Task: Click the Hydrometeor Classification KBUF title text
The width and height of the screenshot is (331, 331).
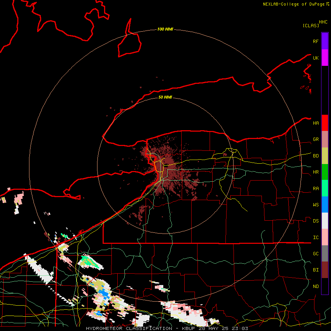Action: pyautogui.click(x=167, y=328)
